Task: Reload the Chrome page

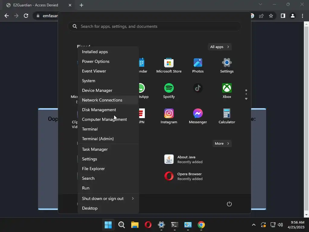Action: pos(26,16)
